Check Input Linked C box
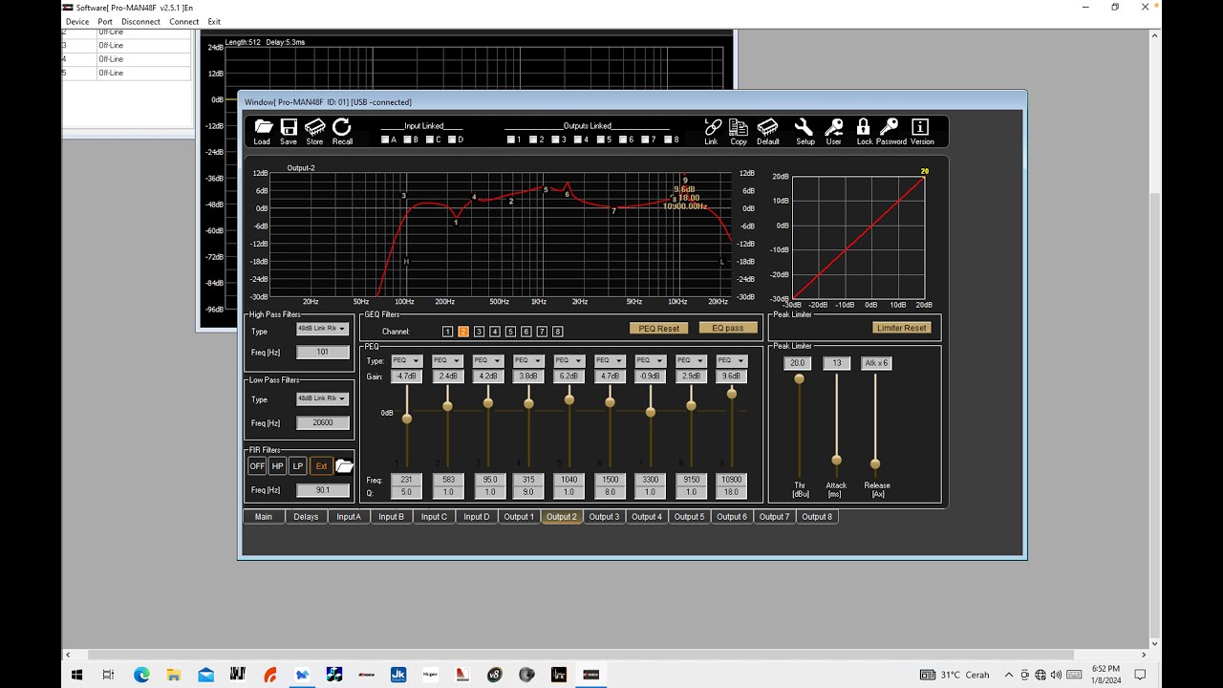The image size is (1223, 688). coord(429,140)
